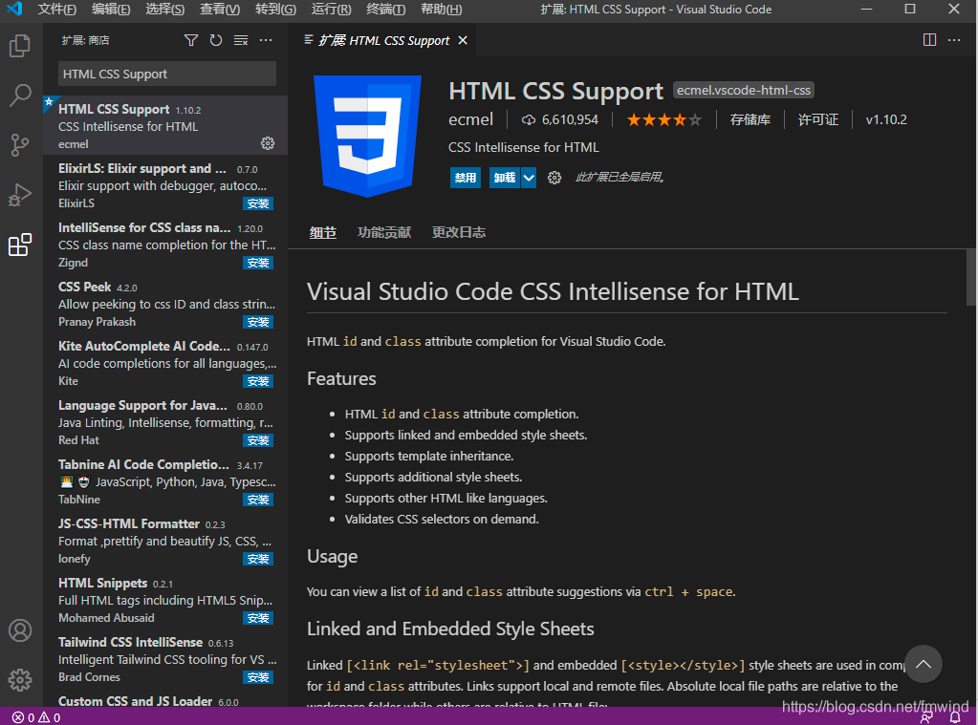The height and width of the screenshot is (725, 978).
Task: Install the CSS Peek extension
Action: (x=258, y=322)
